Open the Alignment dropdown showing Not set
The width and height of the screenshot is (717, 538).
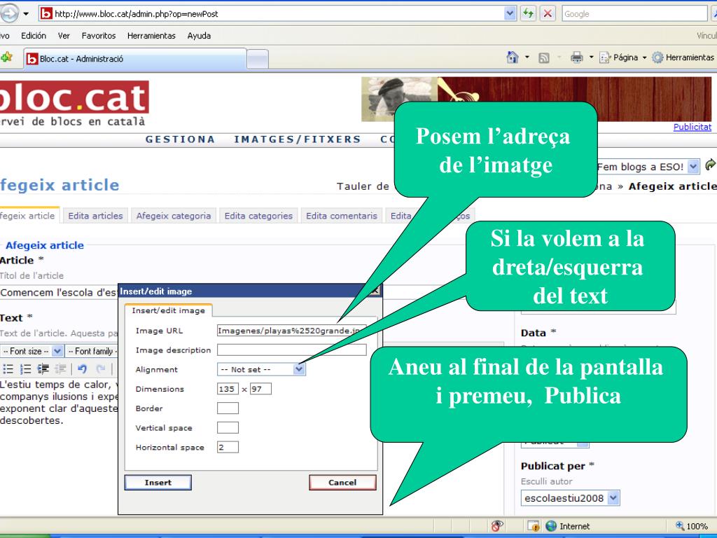coord(260,369)
